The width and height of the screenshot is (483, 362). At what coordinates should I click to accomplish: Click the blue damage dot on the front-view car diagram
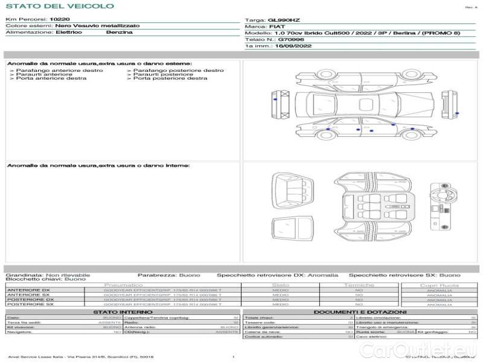tap(275, 98)
